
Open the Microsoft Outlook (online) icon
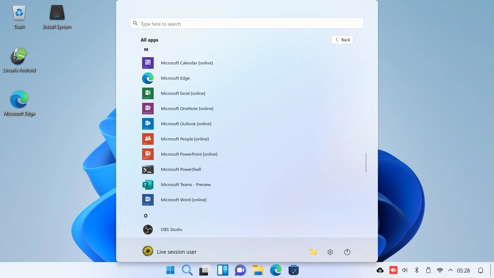(148, 124)
